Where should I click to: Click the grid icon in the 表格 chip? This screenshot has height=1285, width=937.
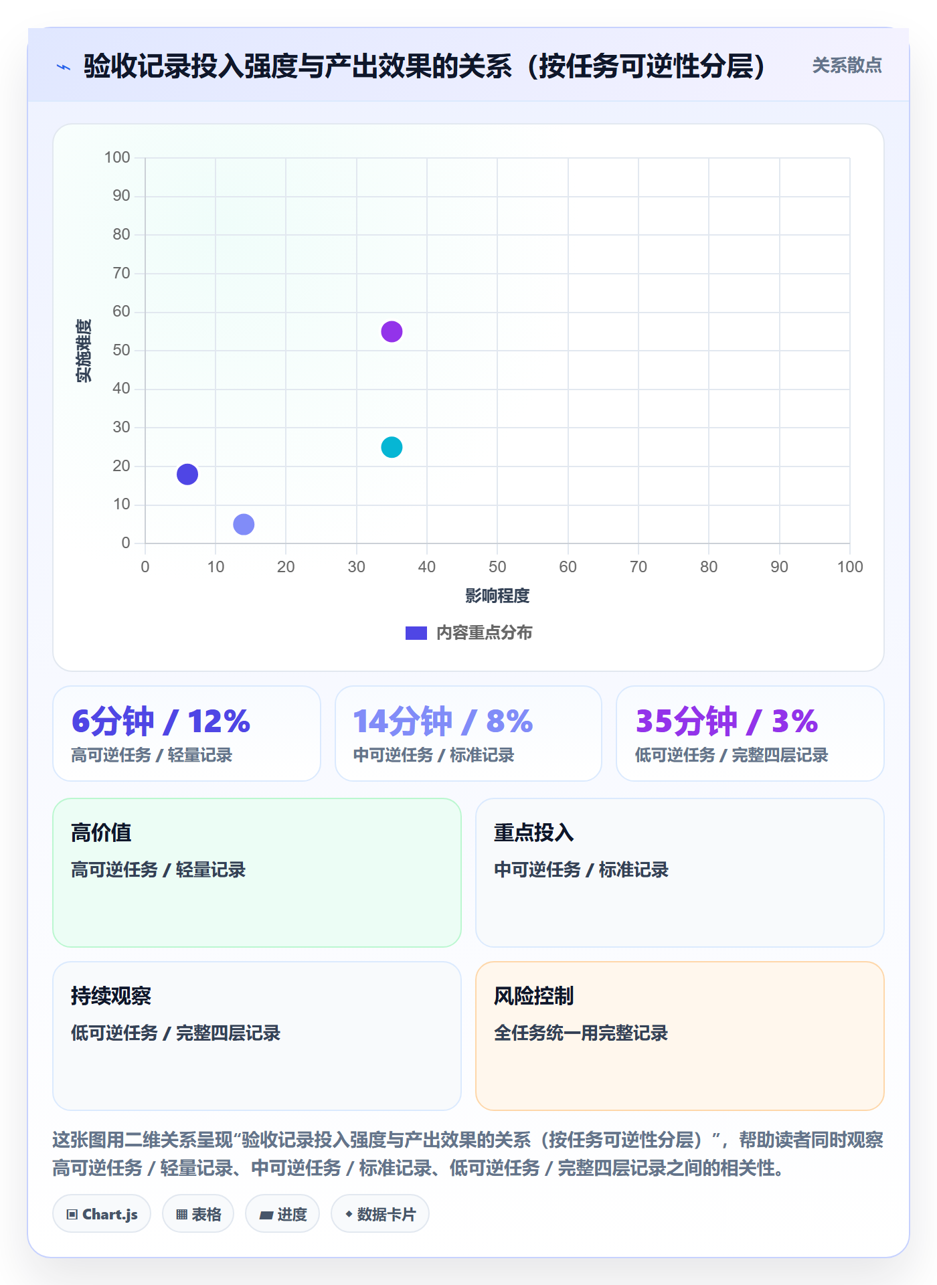pyautogui.click(x=181, y=1215)
